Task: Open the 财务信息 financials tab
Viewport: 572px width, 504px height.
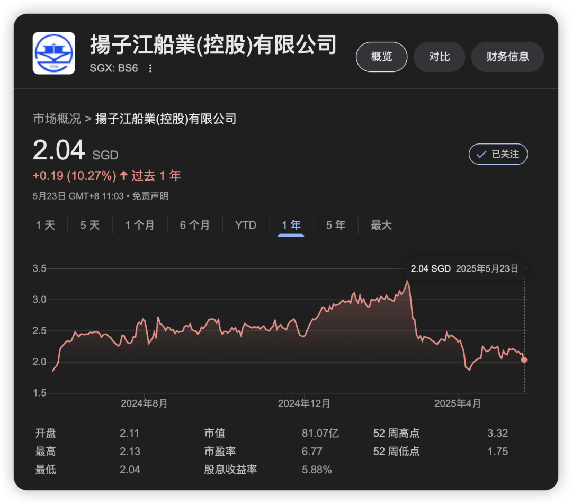Action: pyautogui.click(x=507, y=57)
